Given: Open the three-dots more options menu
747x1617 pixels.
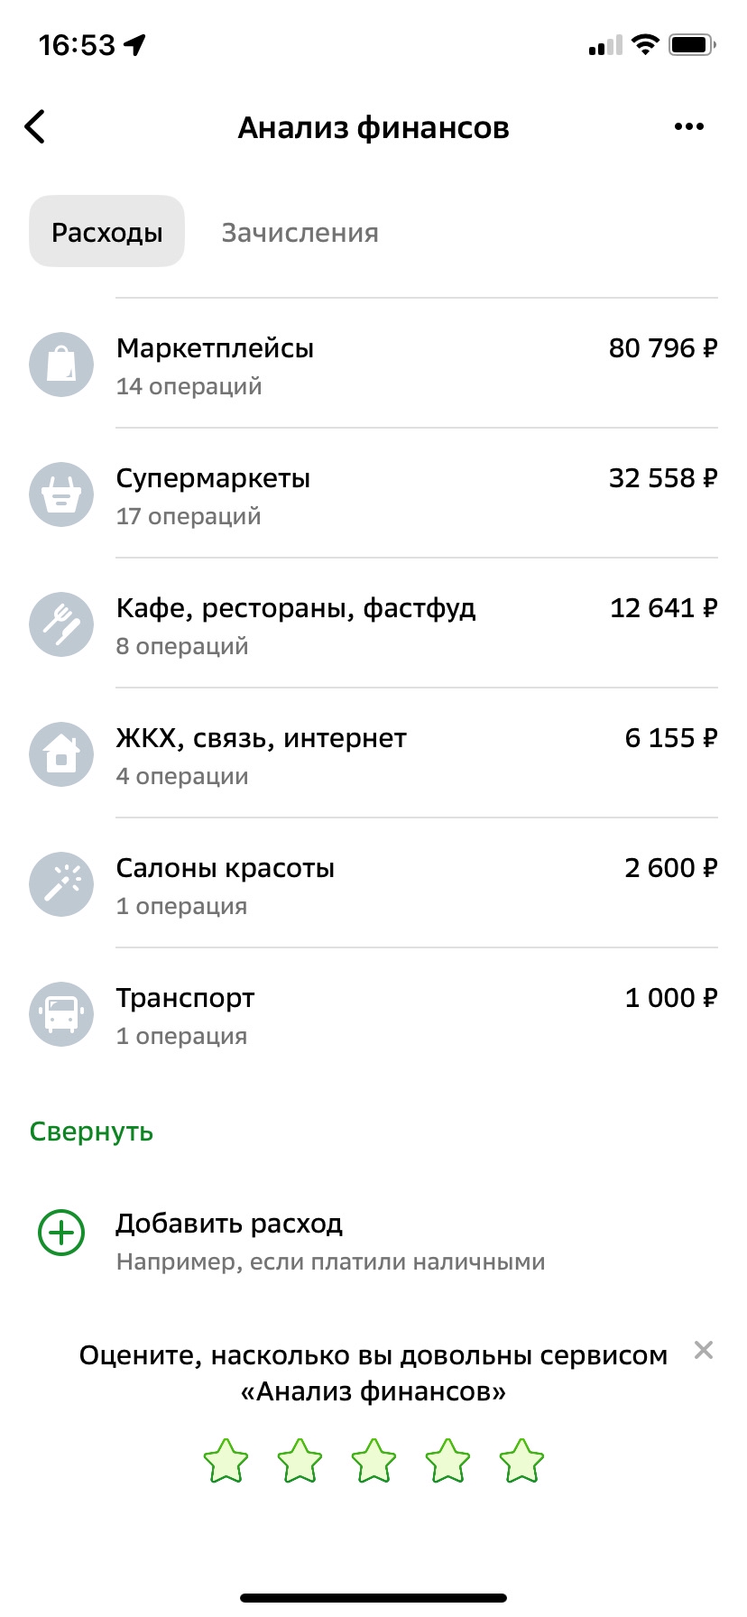Looking at the screenshot, I should pos(689,127).
